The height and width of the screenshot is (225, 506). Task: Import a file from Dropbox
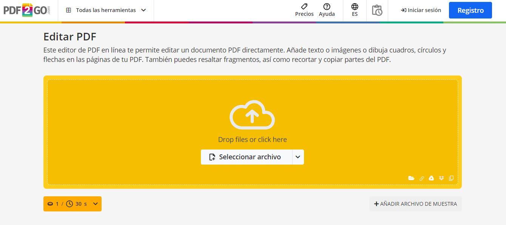point(441,178)
